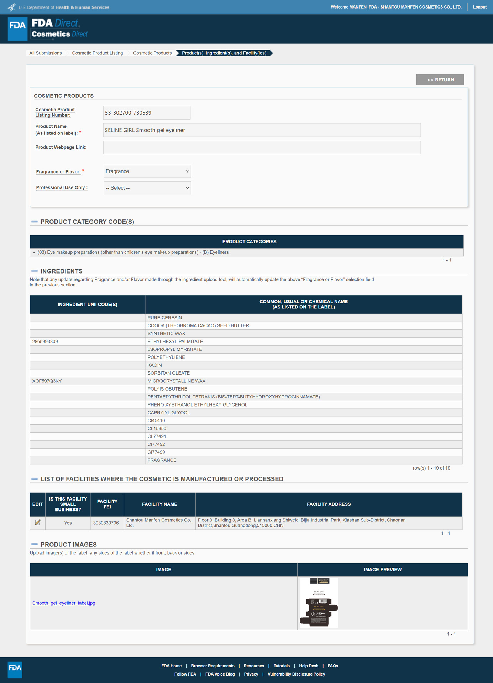
Task: Click the U.S. Department of Health & Human Services link
Action: [64, 7]
